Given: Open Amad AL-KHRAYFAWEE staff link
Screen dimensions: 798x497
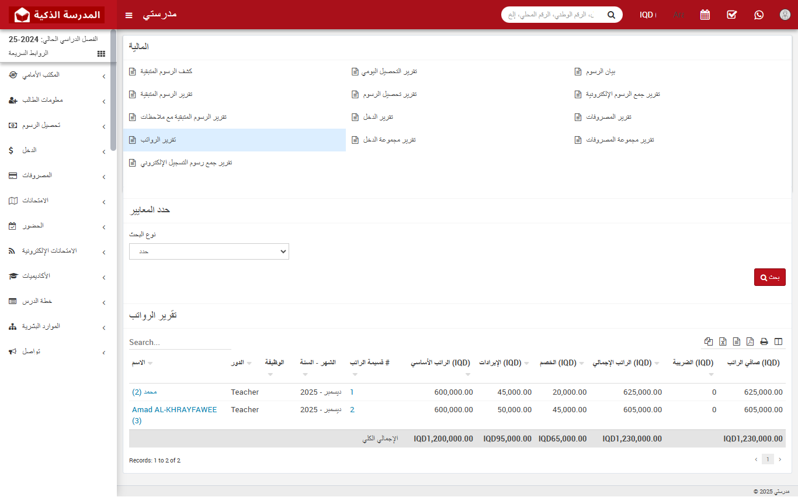Looking at the screenshot, I should click(x=174, y=410).
